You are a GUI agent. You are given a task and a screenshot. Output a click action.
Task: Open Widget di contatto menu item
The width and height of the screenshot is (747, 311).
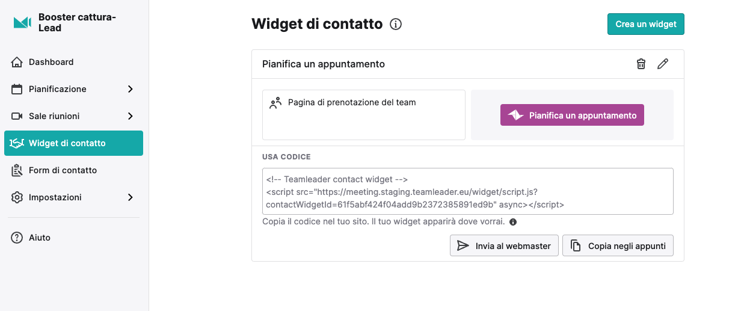pos(73,143)
